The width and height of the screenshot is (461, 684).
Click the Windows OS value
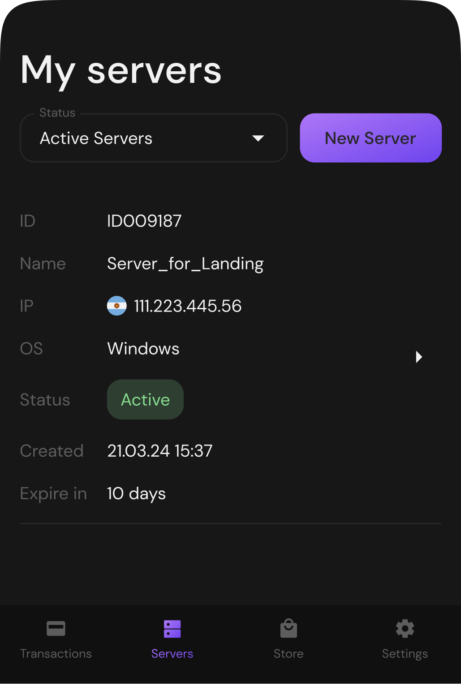tap(143, 349)
